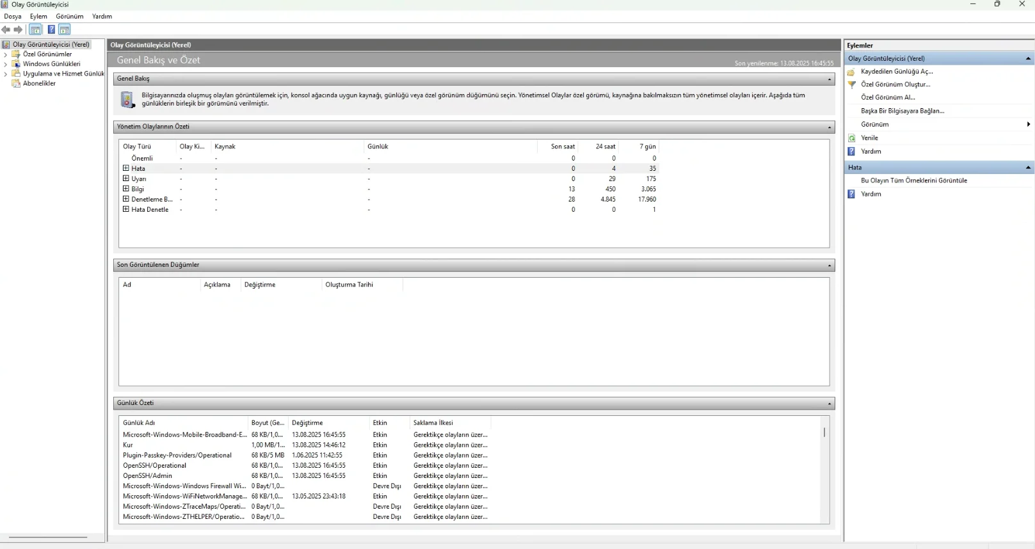
Task: Click the Kaydedilen Günlüğü Aç folder icon
Action: tap(851, 72)
